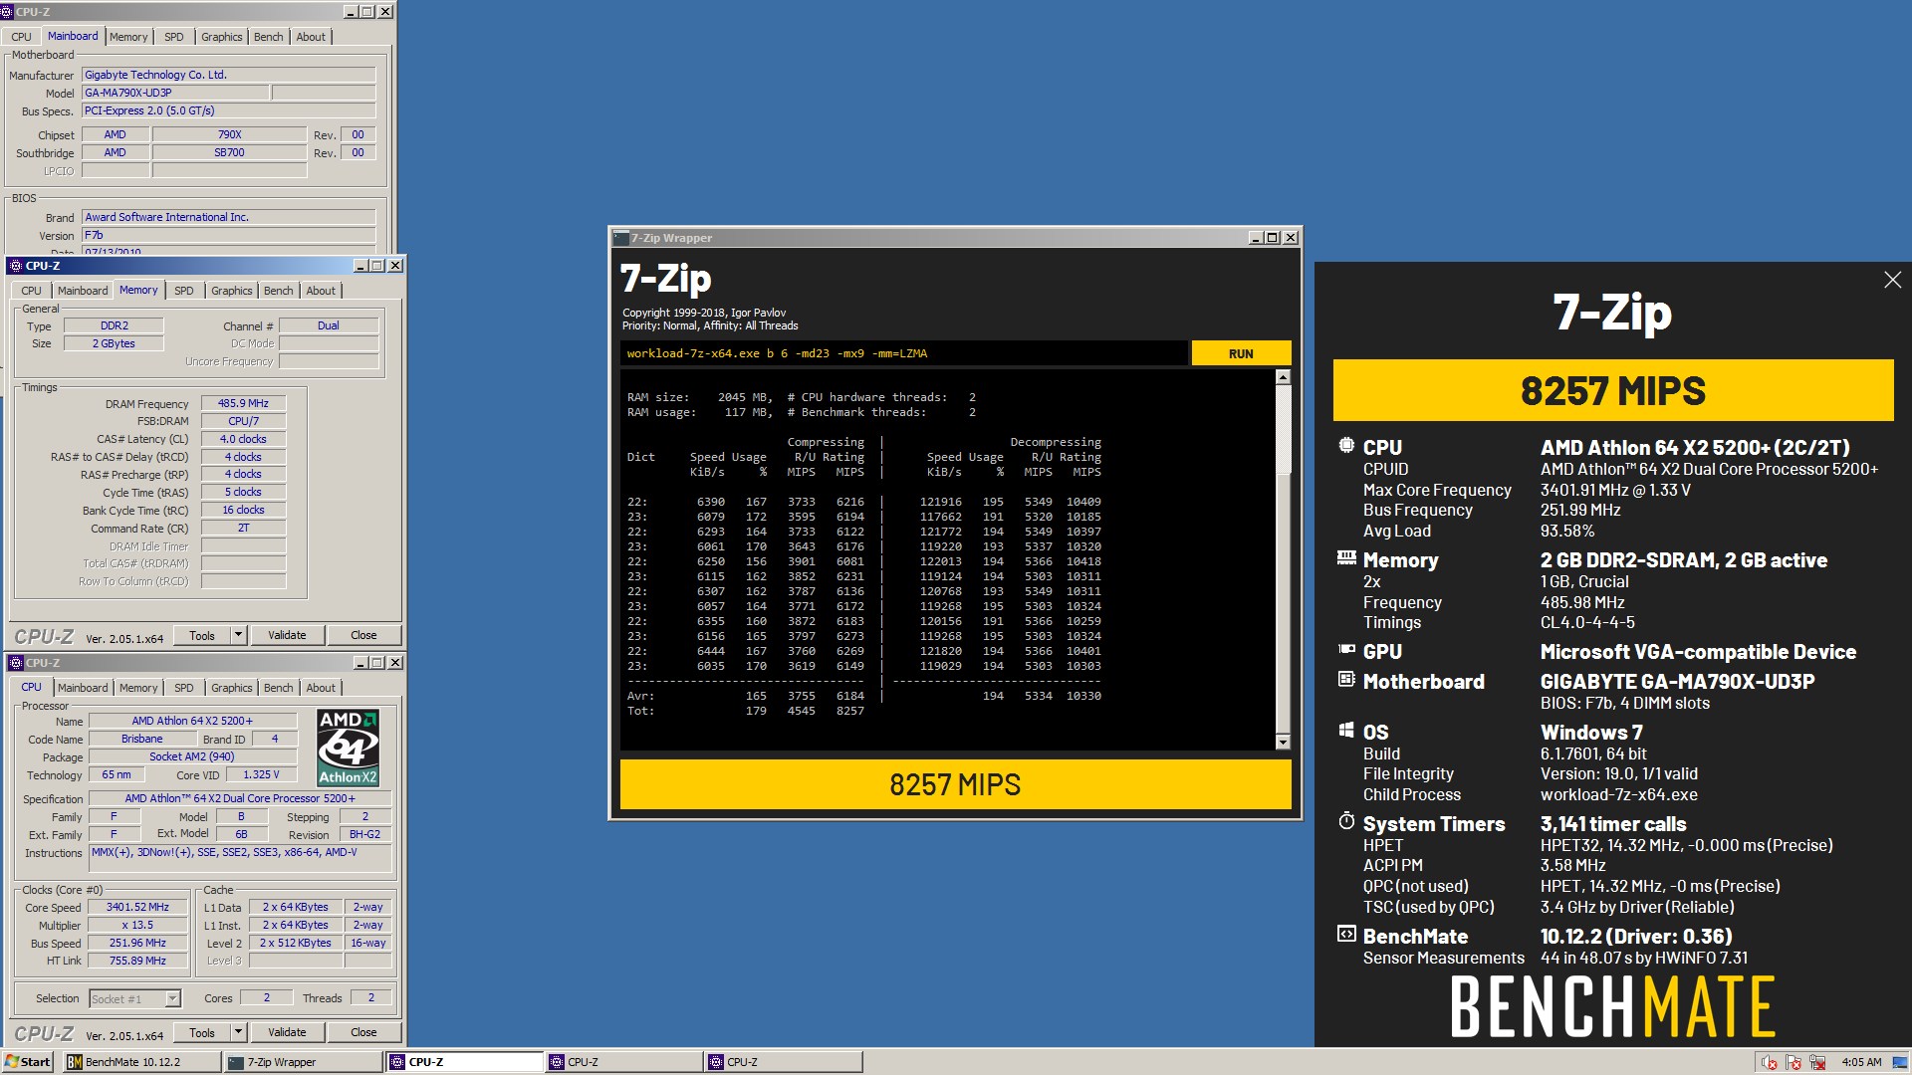Open Tools dropdown arrow in Memory CPU-Z window
Screen dimensions: 1912x1075
pos(238,635)
